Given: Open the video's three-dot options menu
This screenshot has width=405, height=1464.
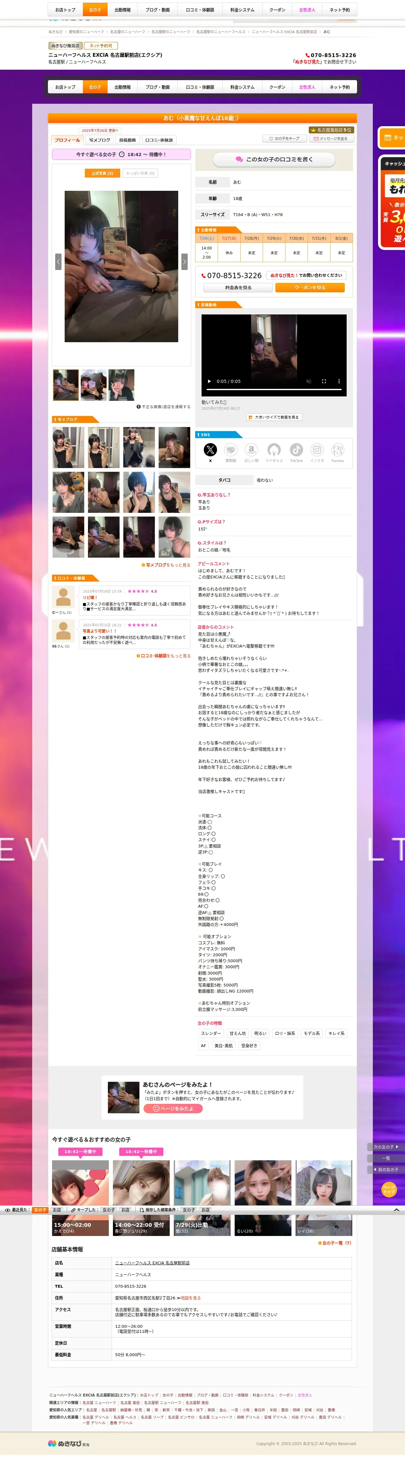Looking at the screenshot, I should pyautogui.click(x=339, y=381).
